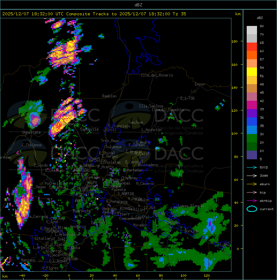Click the 100 km tick on right axis
The image size is (277, 280).
click(x=234, y=134)
